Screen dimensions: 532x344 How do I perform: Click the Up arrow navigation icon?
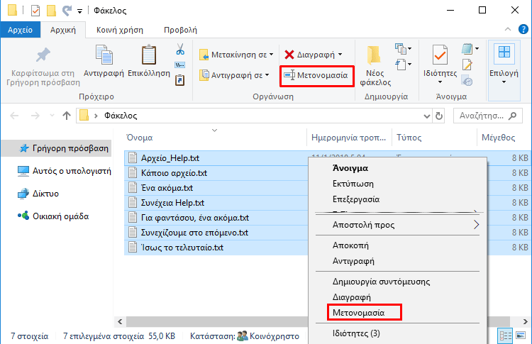pos(67,116)
